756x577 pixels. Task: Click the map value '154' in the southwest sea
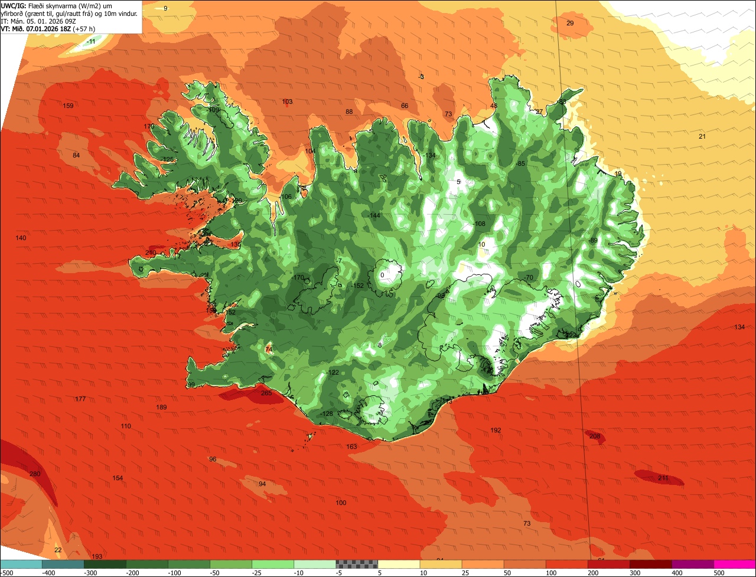118,478
